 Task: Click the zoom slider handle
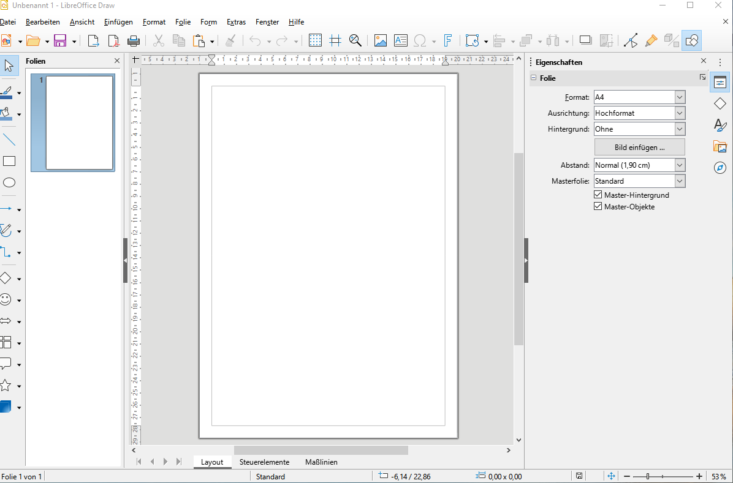tap(648, 476)
